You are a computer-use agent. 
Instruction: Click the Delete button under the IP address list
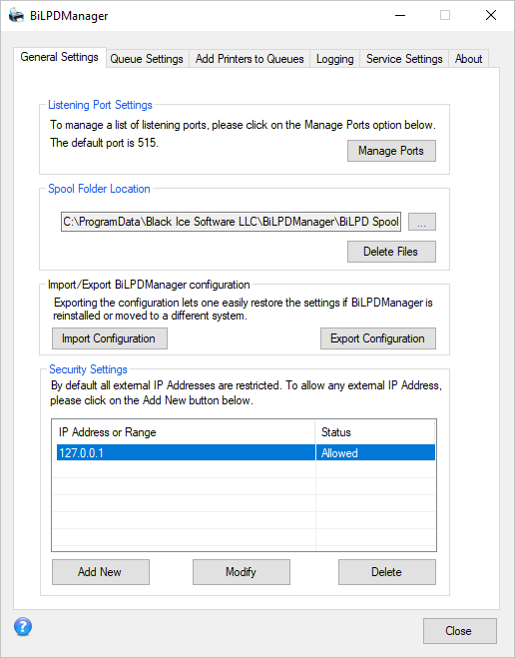click(387, 572)
